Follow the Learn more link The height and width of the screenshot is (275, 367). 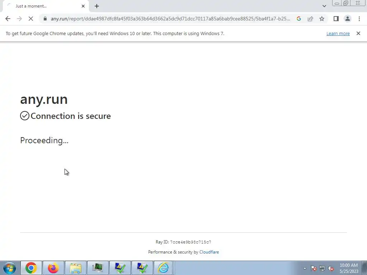[338, 33]
